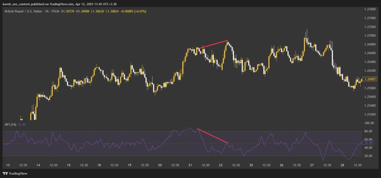Click the MFI current value tag 52.46
Screen dimensions: 381x178
(367, 143)
